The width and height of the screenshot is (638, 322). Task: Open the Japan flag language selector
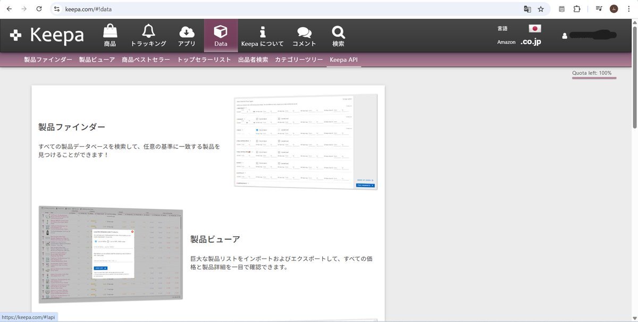[534, 29]
